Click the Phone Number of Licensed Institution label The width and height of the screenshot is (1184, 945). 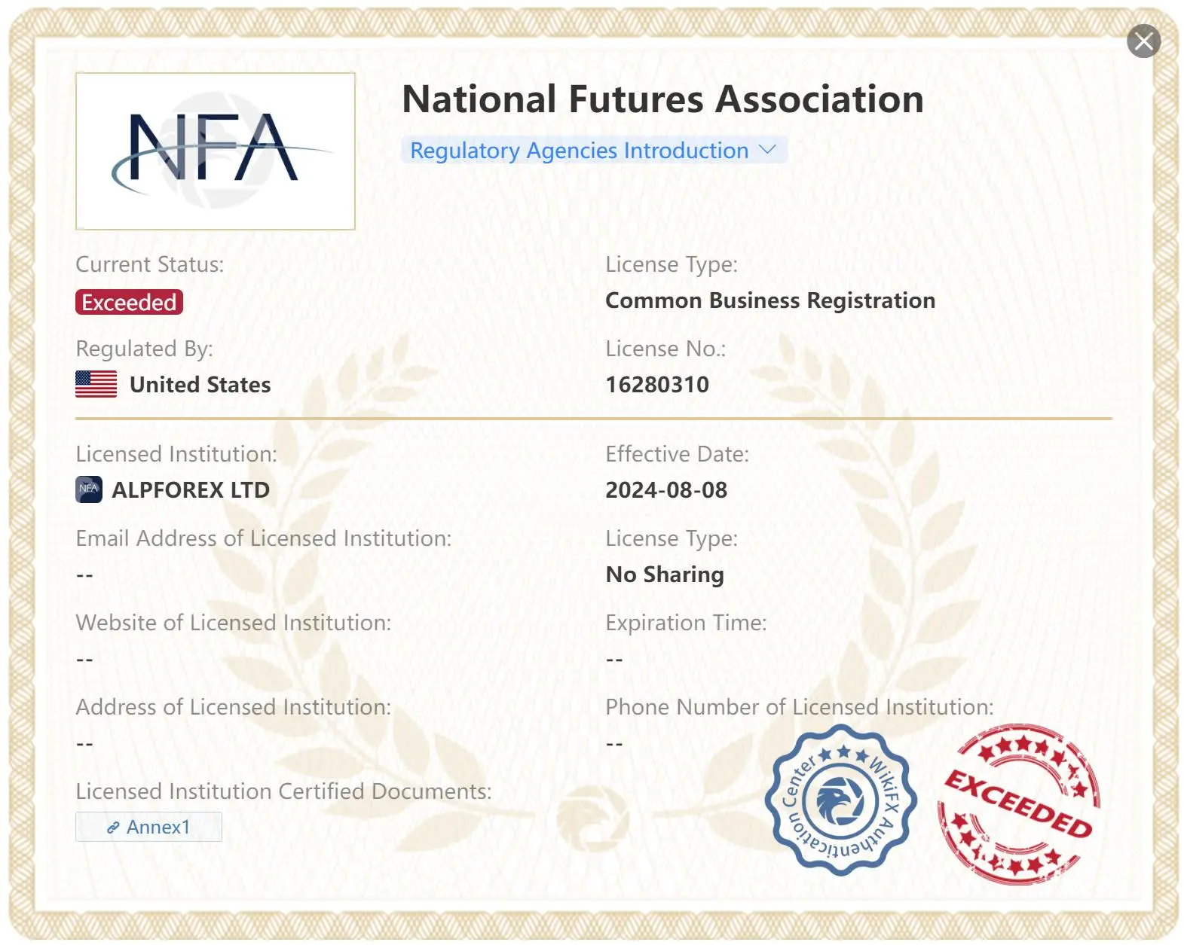coord(800,707)
